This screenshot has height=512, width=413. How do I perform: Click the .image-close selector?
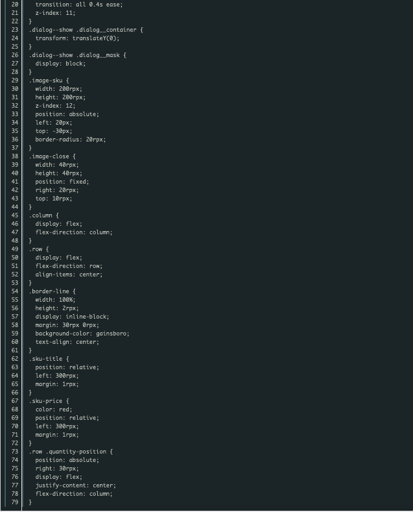click(x=49, y=156)
